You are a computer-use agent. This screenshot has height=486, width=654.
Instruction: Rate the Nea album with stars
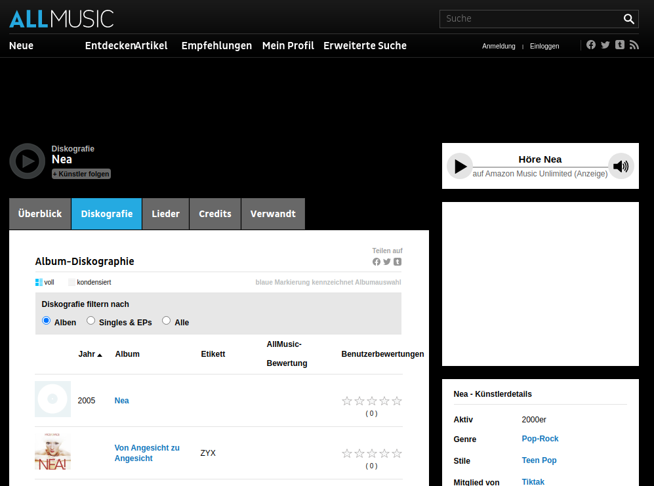click(x=372, y=401)
